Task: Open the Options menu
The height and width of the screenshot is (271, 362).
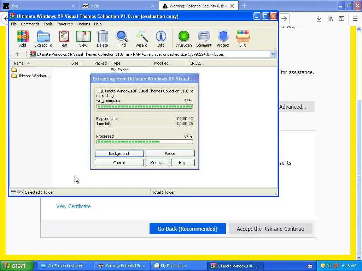Action: pos(83,24)
